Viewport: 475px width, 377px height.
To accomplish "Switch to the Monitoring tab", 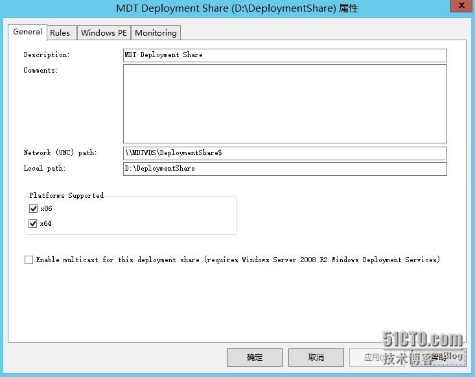I will tap(156, 32).
